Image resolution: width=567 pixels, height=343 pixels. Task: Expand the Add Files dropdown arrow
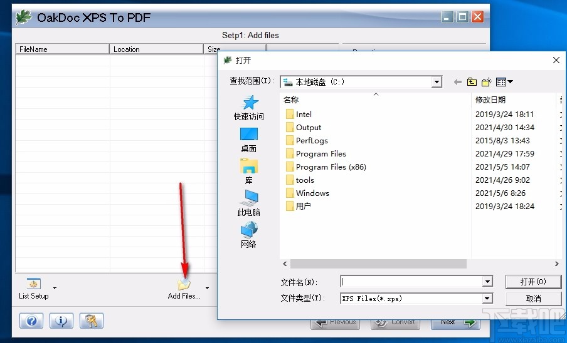click(207, 288)
